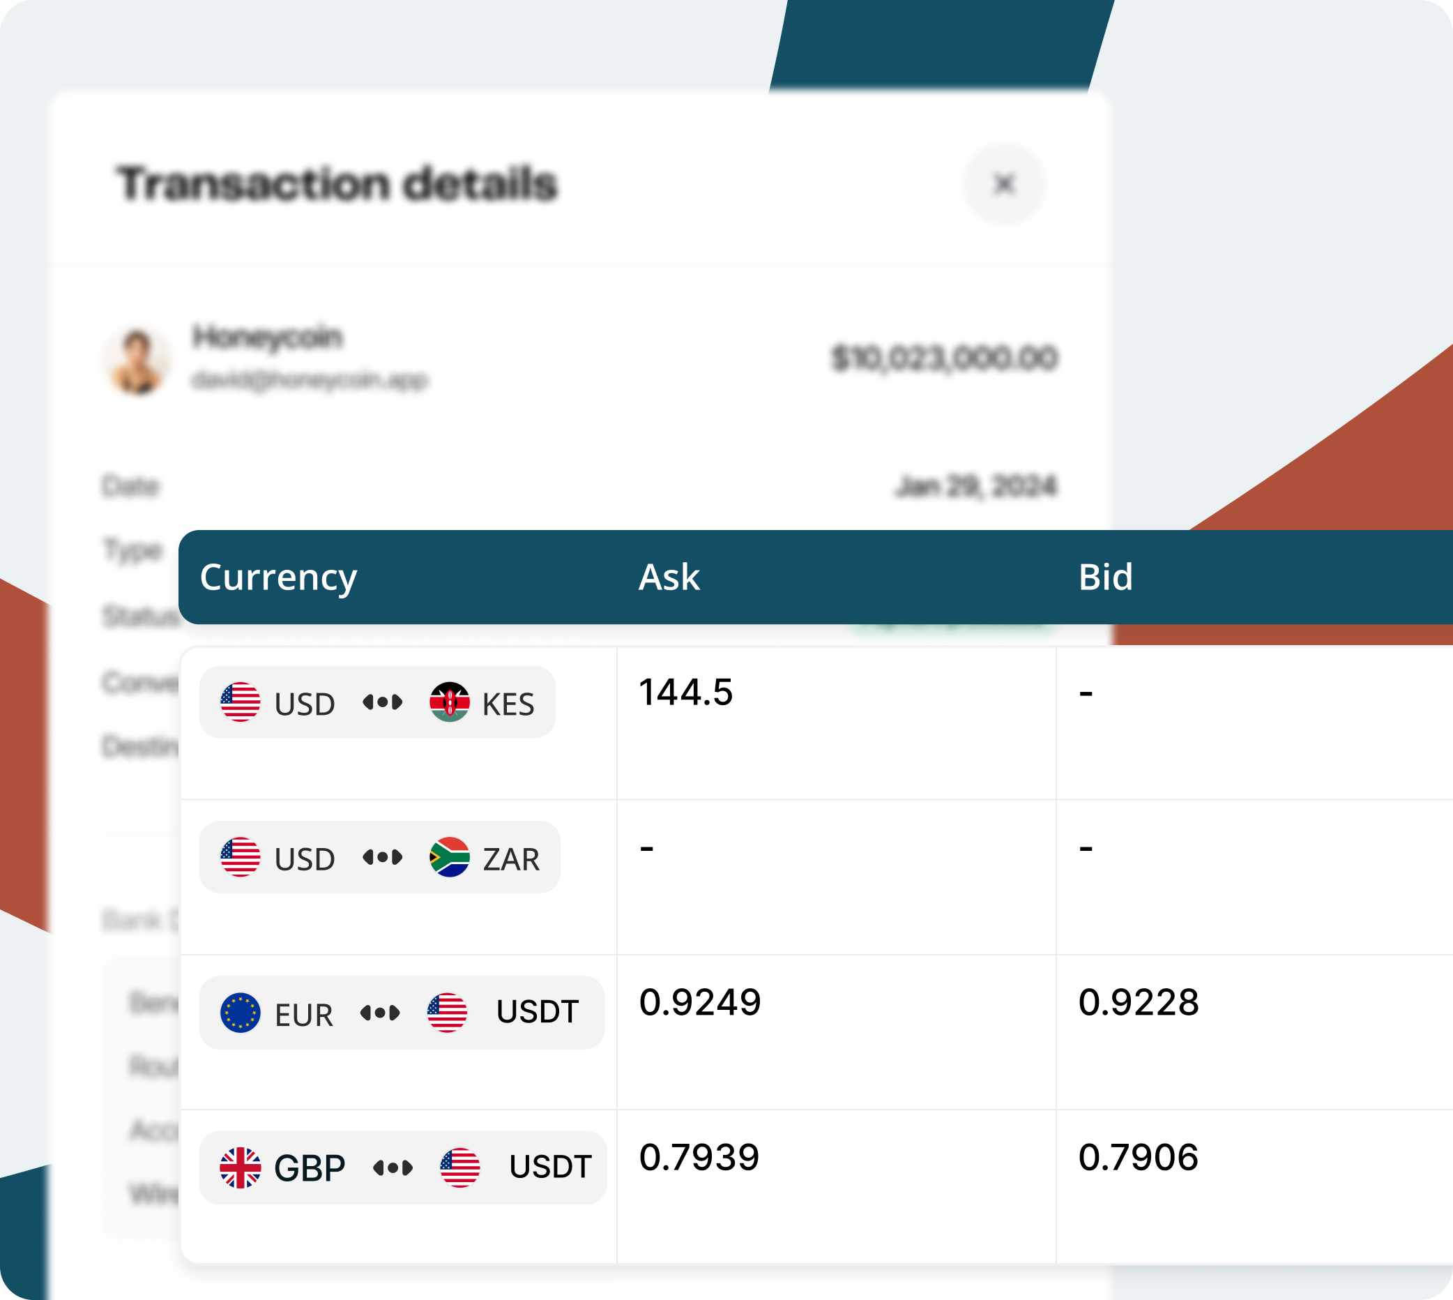Click the $10,023,000.00 transaction amount
This screenshot has height=1300, width=1453.
tap(944, 358)
